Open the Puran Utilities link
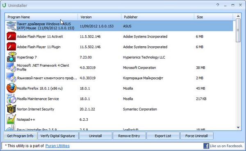 coord(57,146)
